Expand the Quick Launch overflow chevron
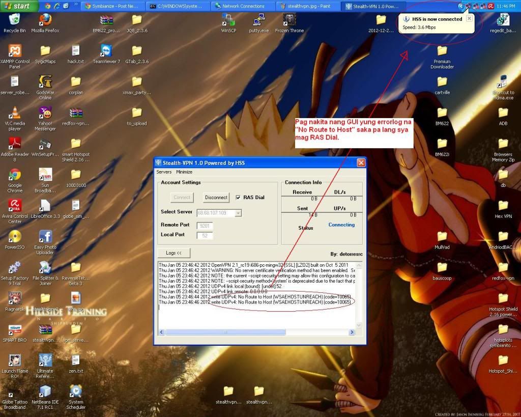 coord(76,5)
